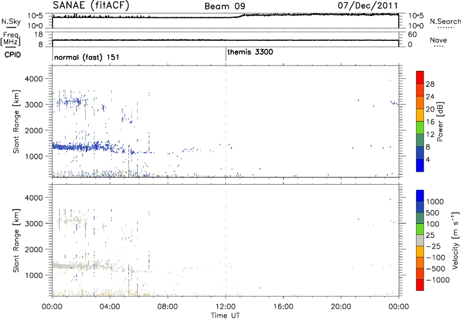Click the 60 tick on the Nave axis
The height and width of the screenshot is (319, 461).
coord(412,35)
